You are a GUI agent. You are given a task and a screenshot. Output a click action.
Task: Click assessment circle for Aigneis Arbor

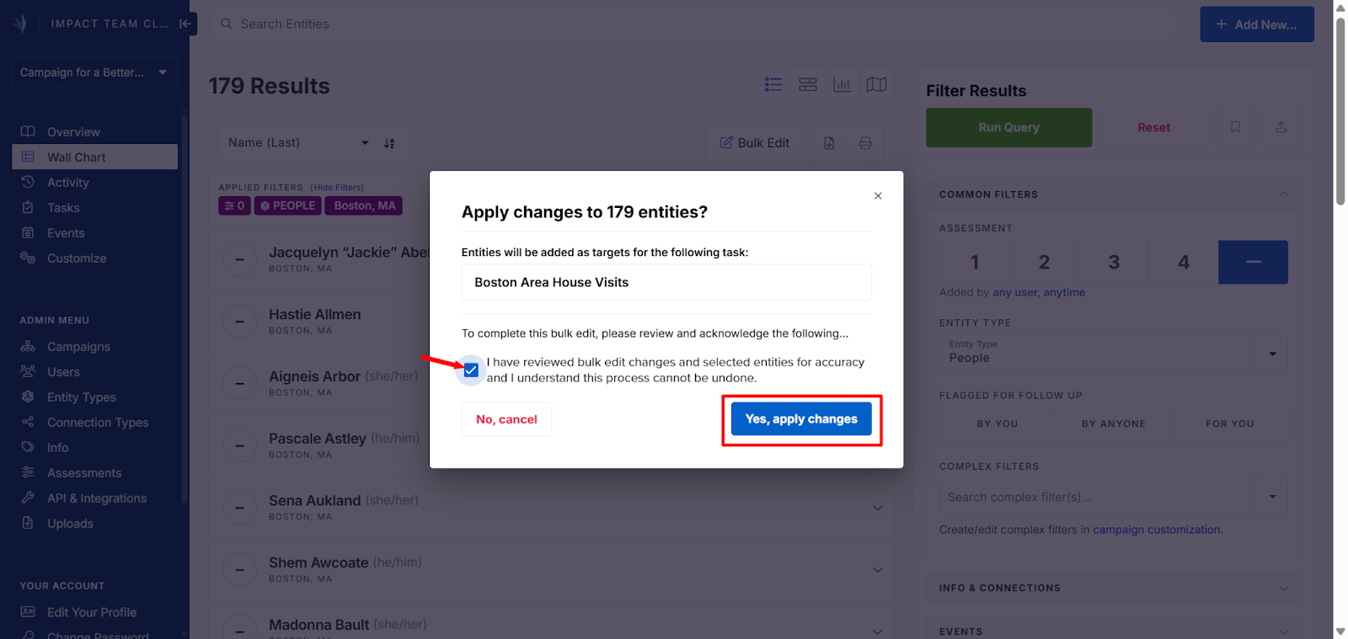(x=239, y=384)
